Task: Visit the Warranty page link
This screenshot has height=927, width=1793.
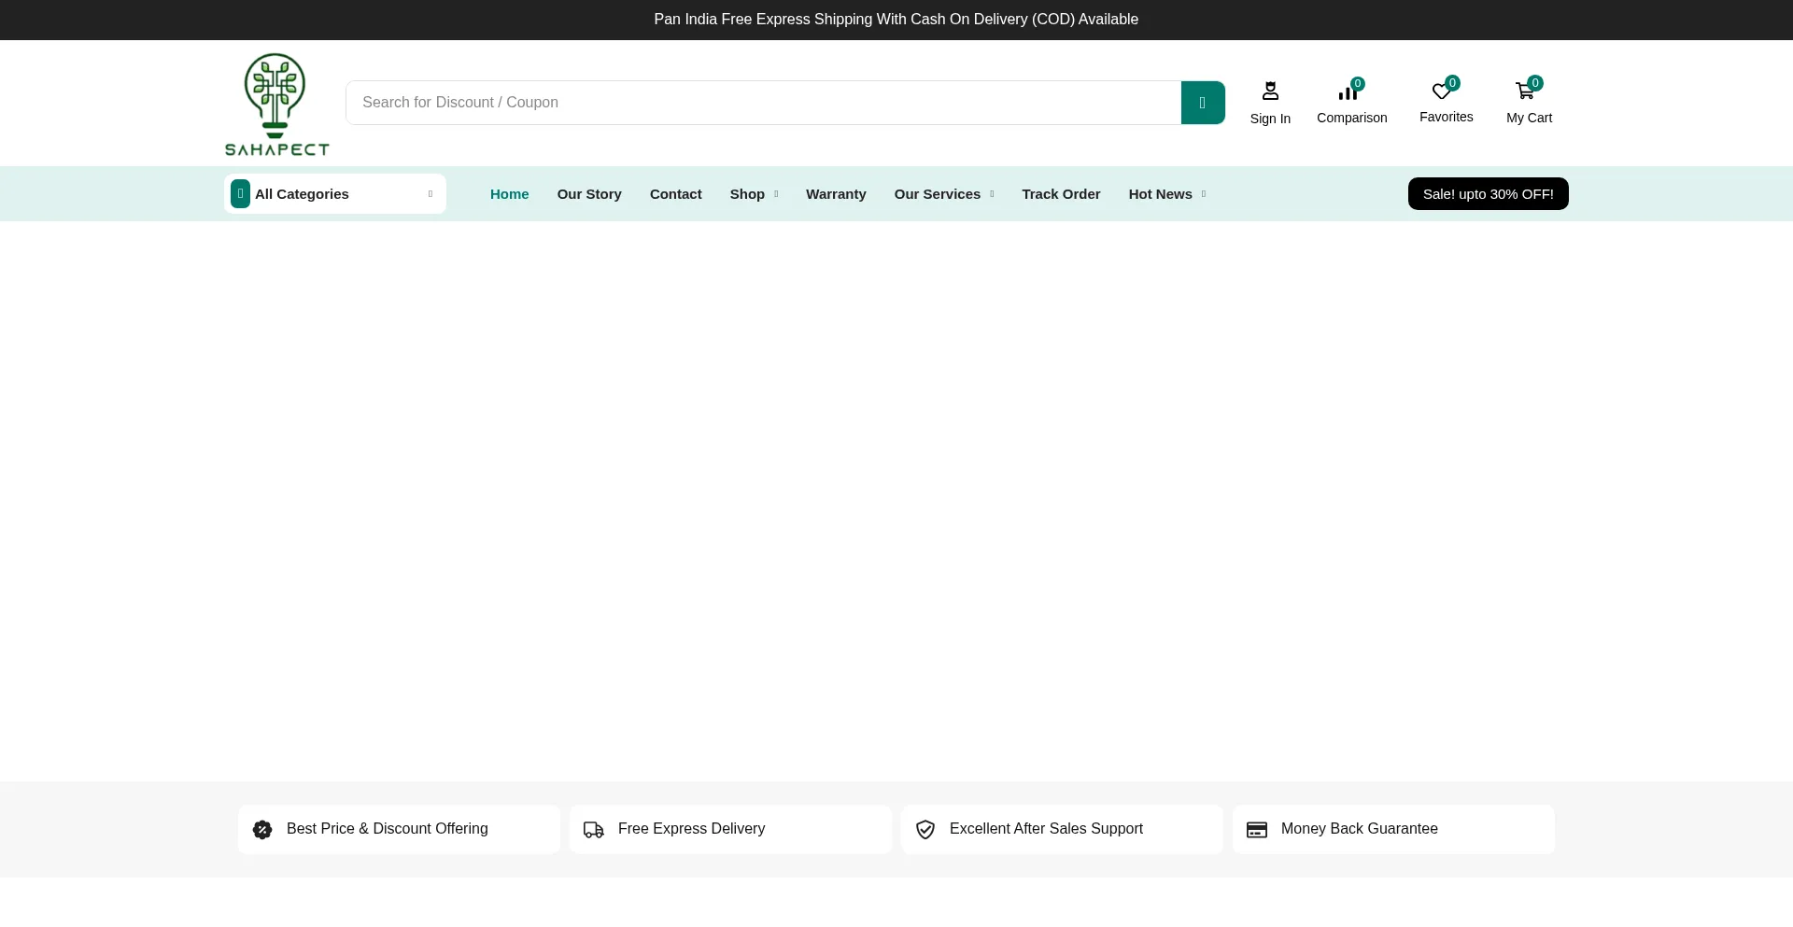Action: coord(836,194)
